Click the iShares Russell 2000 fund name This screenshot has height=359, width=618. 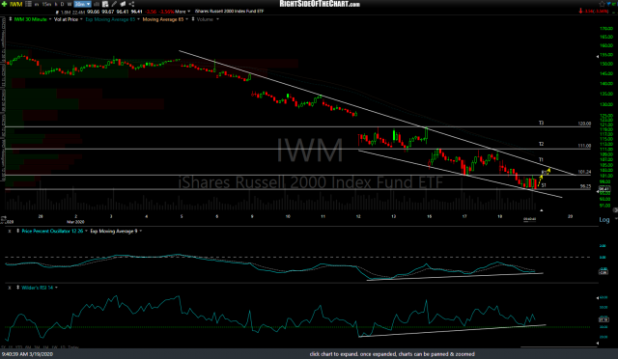[x=230, y=12]
